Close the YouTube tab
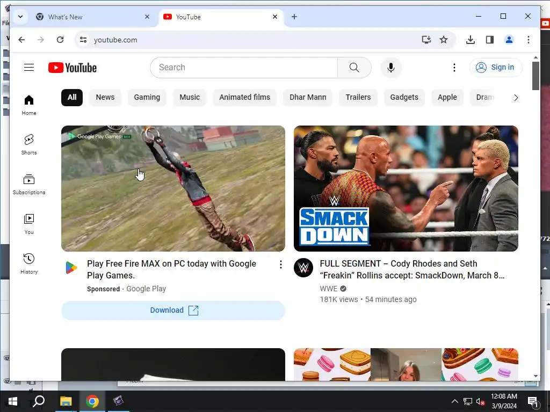The width and height of the screenshot is (550, 412). coord(275,17)
